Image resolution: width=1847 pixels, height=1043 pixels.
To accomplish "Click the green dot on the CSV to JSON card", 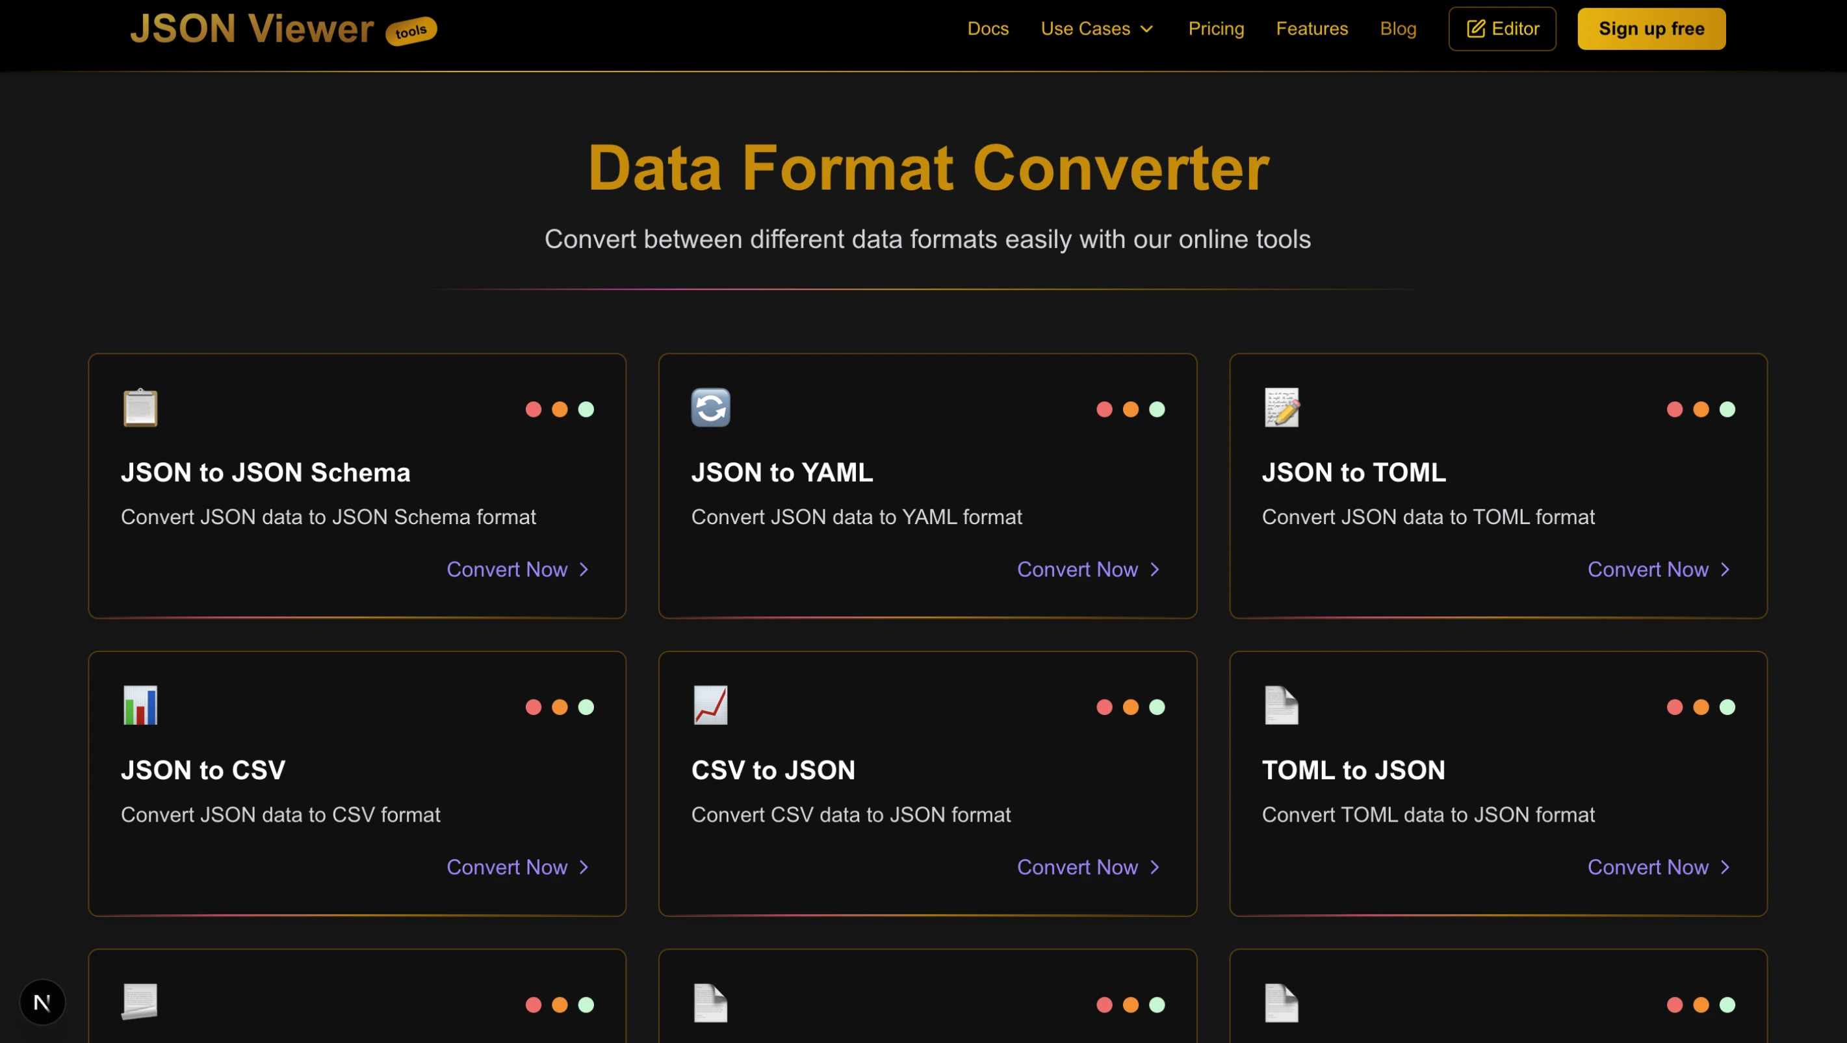I will pos(1157,707).
